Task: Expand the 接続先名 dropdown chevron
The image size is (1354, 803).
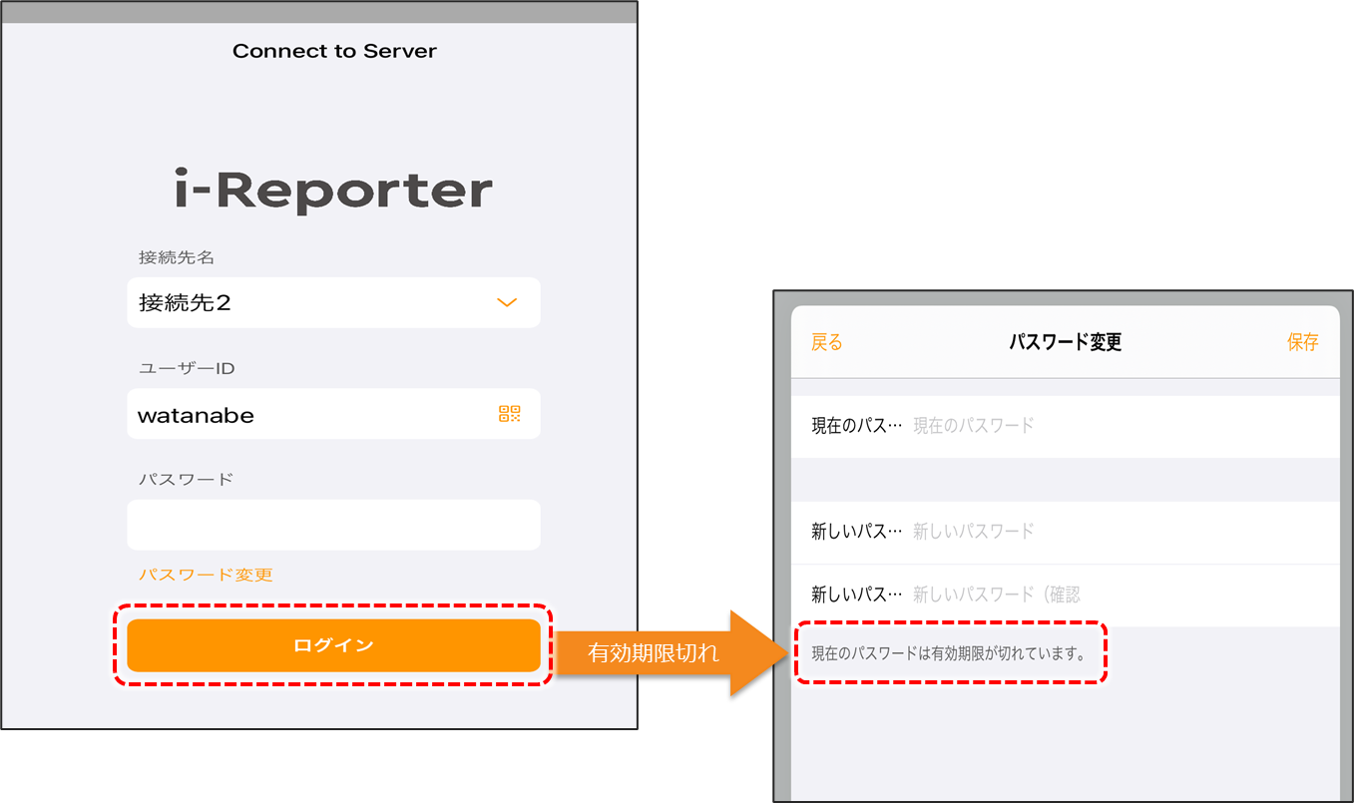Action: tap(507, 303)
